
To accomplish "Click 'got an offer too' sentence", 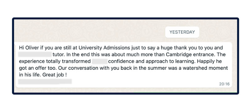I will pyautogui.click(x=38, y=68).
